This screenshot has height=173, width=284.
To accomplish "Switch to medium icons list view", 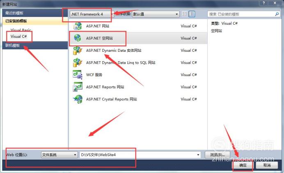I will 192,14.
